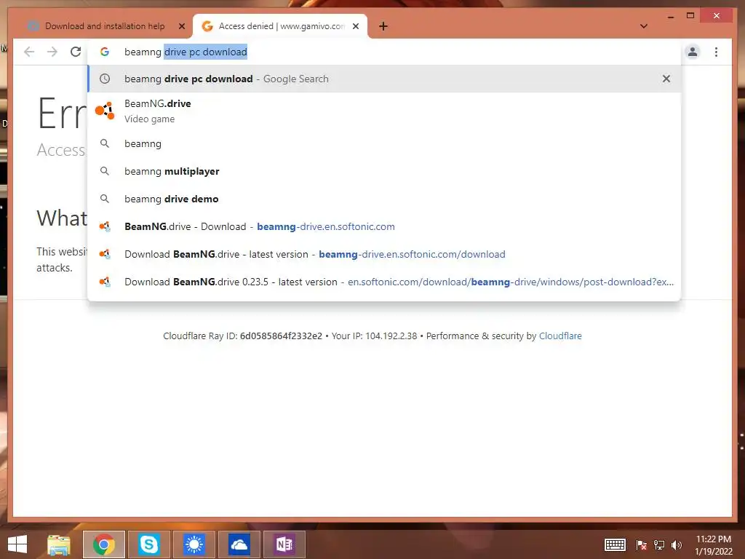The width and height of the screenshot is (745, 559).
Task: Open the tab search chevron
Action: click(644, 26)
